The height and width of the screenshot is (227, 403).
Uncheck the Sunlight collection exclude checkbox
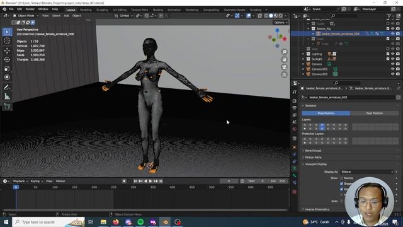click(388, 59)
